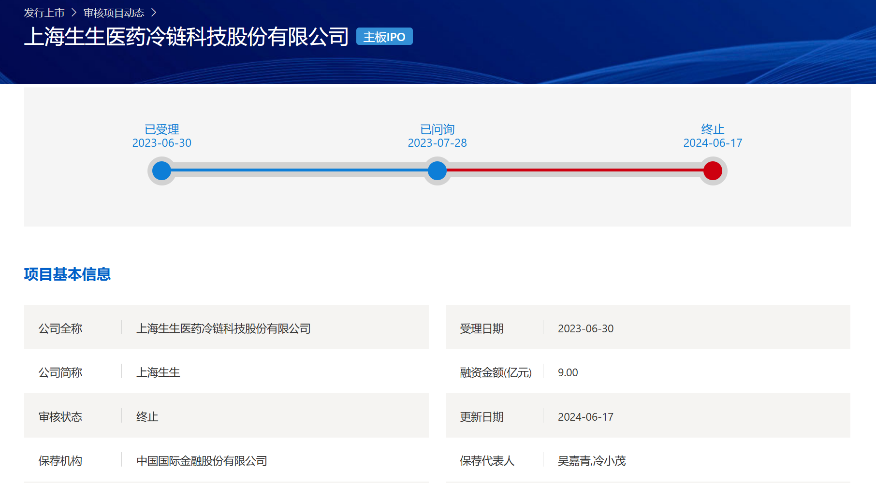The image size is (876, 483).
Task: Click the red timeline segment leading to 终止
Action: (x=575, y=170)
